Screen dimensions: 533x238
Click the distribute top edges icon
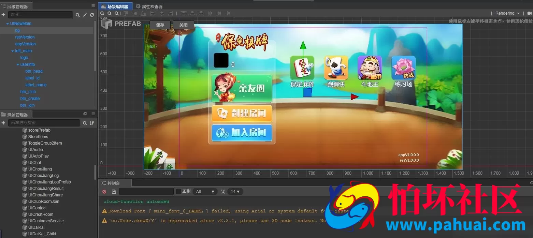click(x=184, y=13)
